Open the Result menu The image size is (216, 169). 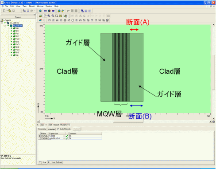tap(32, 6)
